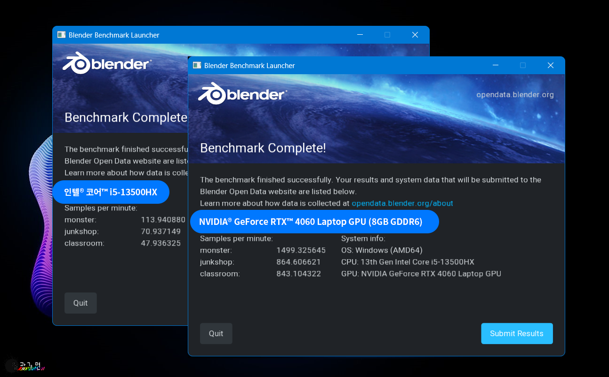609x377 pixels.
Task: Click the monster GPU score 1499.325645
Action: (x=301, y=250)
